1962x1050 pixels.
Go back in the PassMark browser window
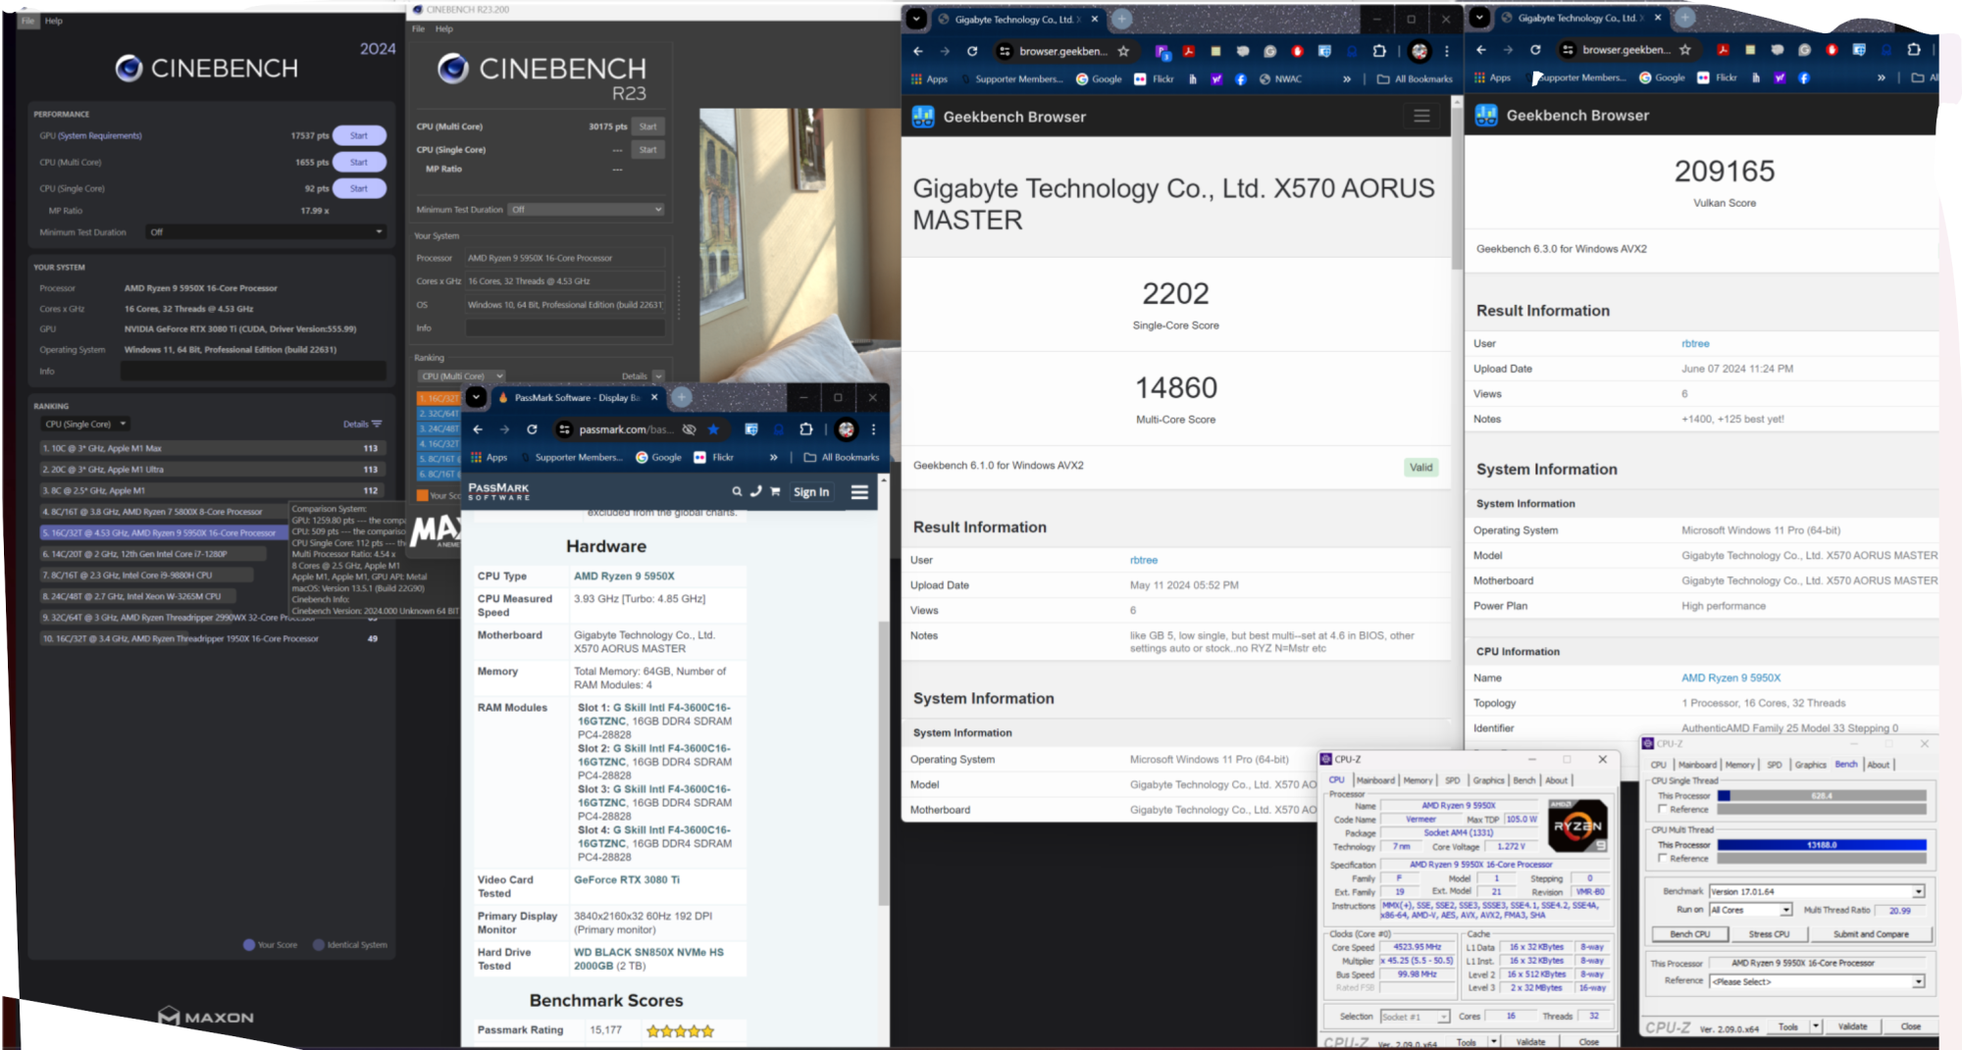coord(478,429)
